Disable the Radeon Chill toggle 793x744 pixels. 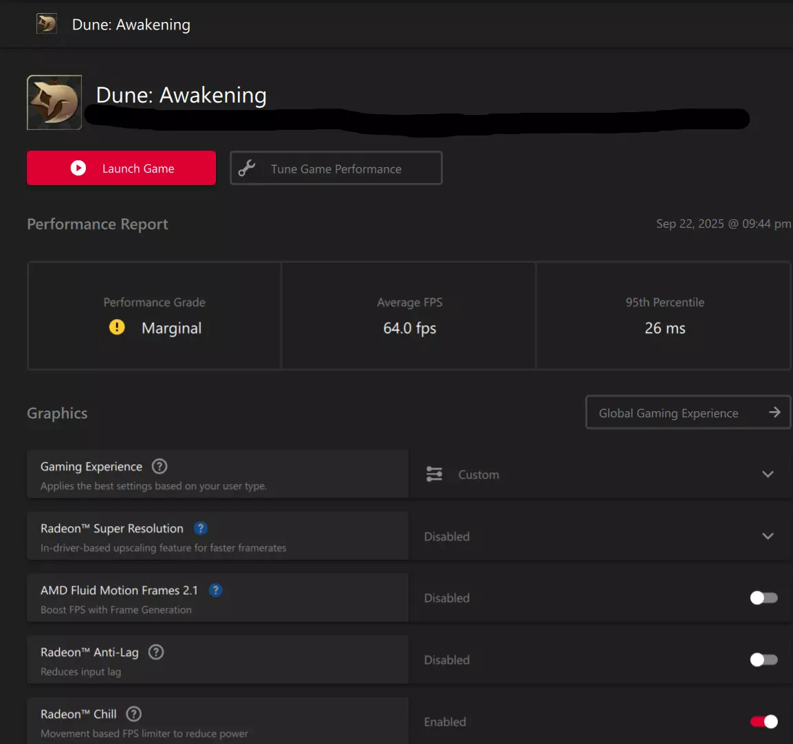pyautogui.click(x=763, y=722)
